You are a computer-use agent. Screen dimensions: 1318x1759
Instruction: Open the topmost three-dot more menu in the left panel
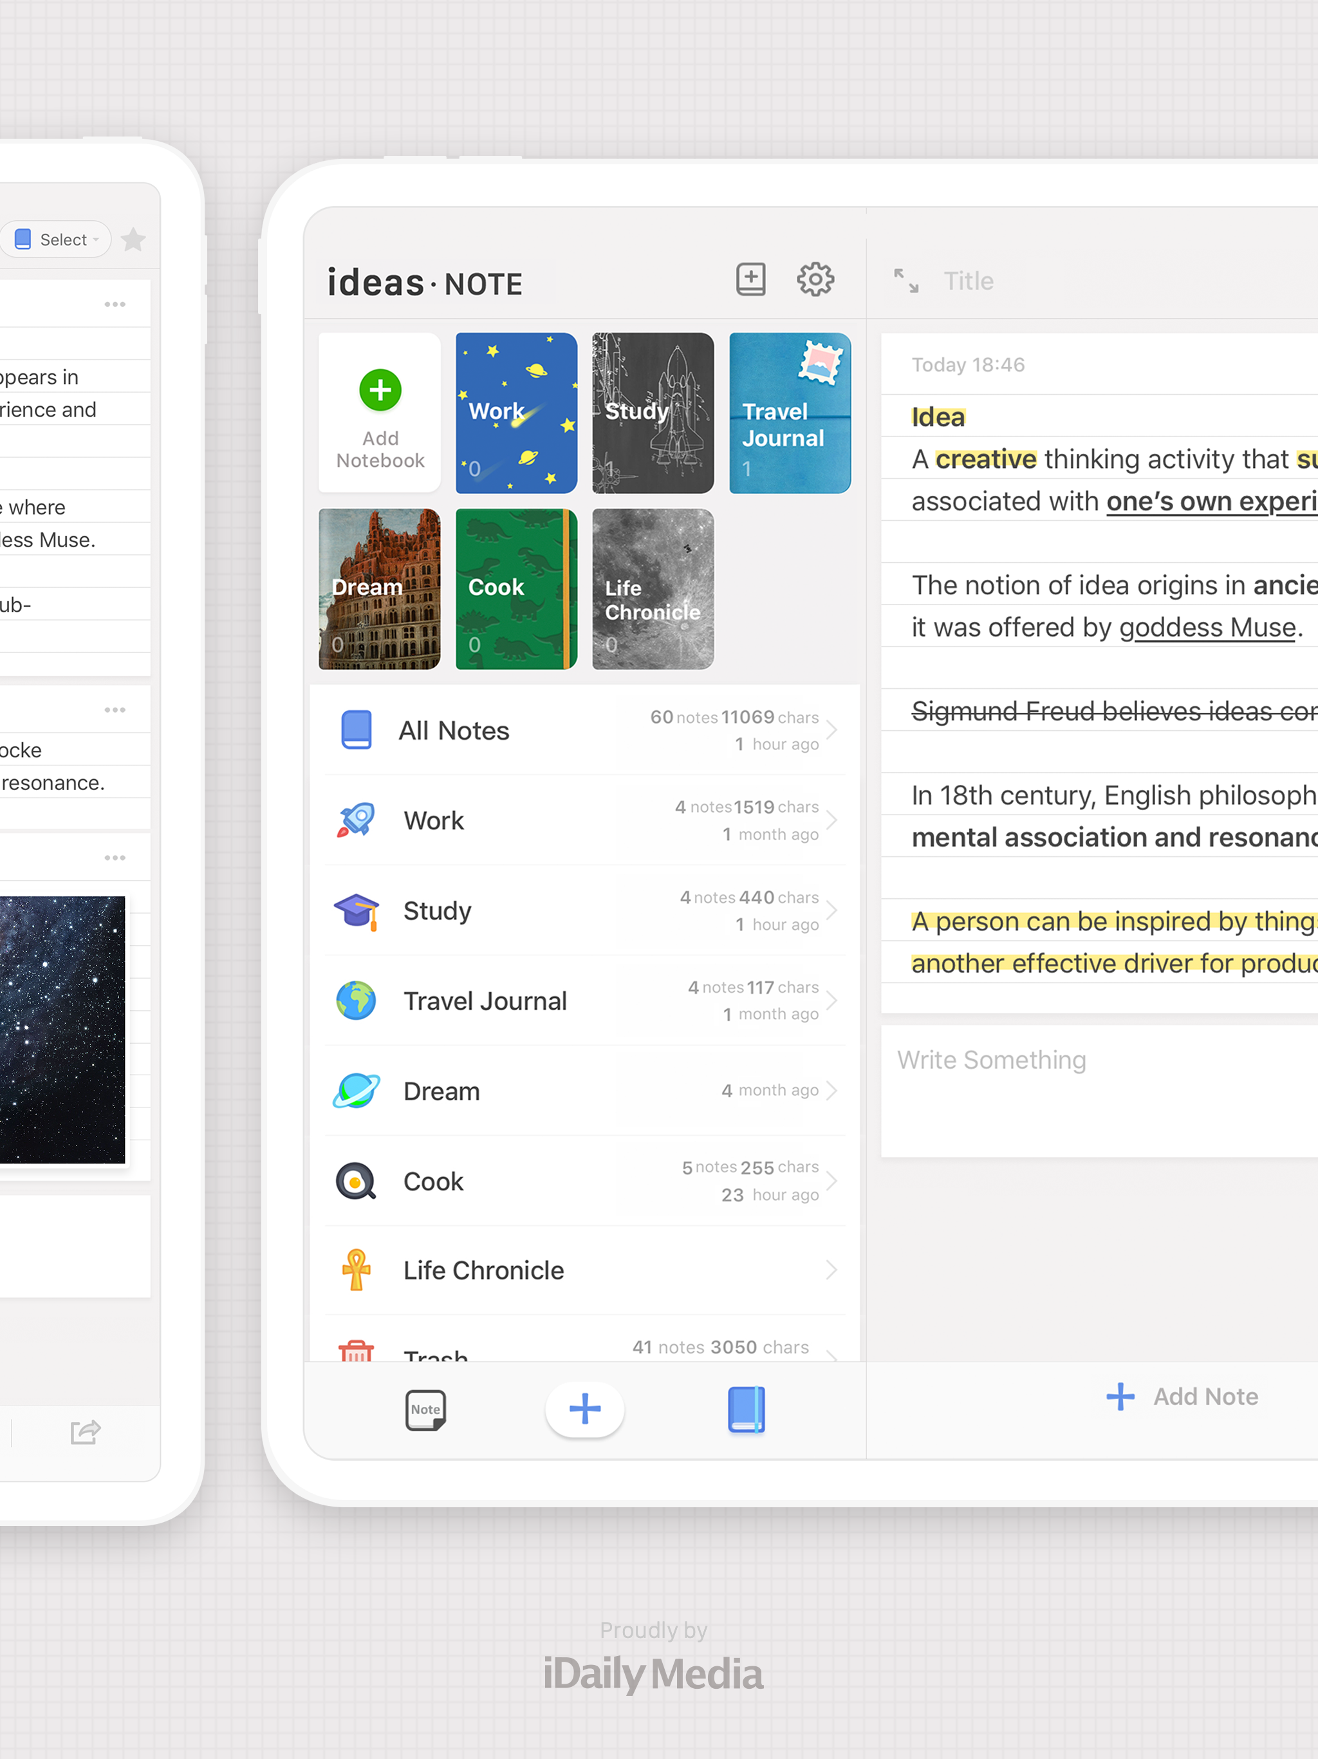pos(115,305)
